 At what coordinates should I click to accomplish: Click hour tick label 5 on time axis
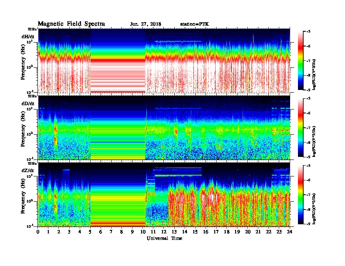point(90,232)
